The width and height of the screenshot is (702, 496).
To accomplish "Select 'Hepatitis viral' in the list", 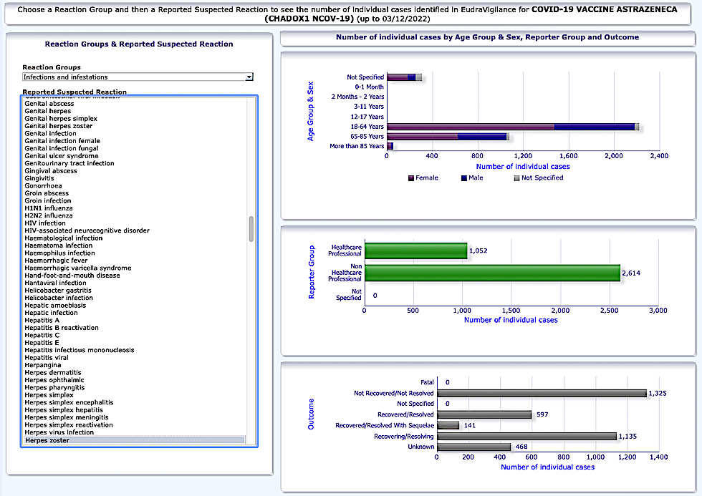I will click(47, 358).
